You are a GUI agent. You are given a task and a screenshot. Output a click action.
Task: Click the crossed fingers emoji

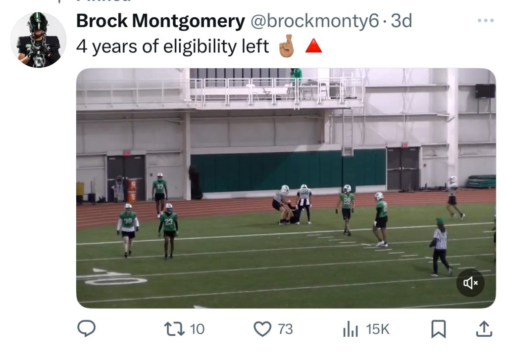(287, 46)
